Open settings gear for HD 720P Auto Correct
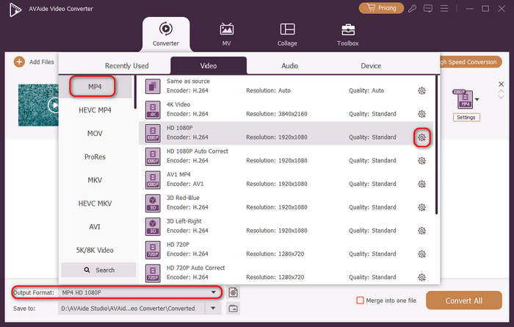The width and height of the screenshot is (514, 327). coord(422,278)
